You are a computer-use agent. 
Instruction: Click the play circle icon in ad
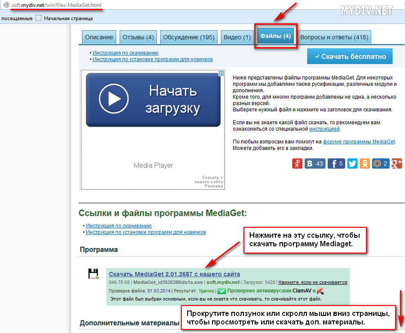[114, 98]
